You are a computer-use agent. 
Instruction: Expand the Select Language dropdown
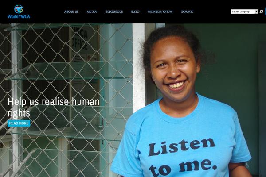point(244,12)
